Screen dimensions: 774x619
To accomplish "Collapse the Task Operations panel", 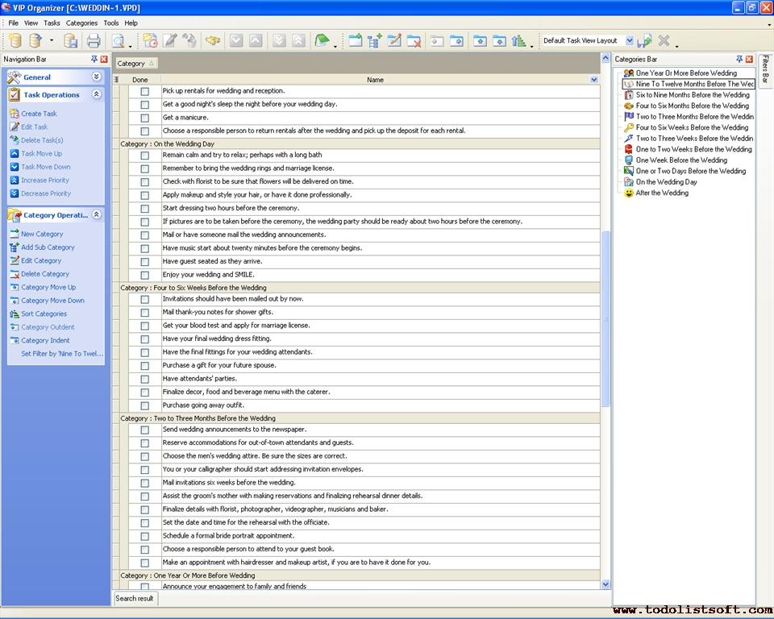I will point(97,94).
